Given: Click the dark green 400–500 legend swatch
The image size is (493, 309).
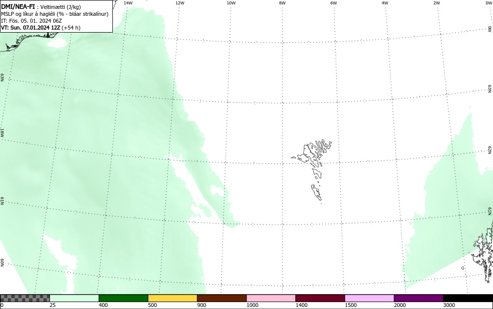Looking at the screenshot, I should (123, 298).
